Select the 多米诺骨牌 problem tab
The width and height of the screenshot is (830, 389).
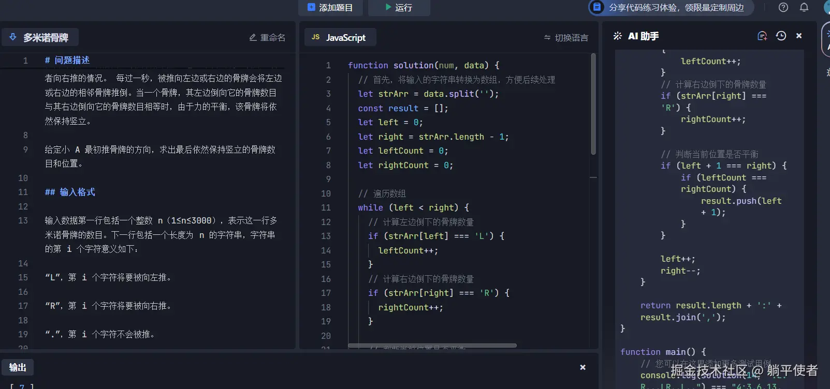40,37
